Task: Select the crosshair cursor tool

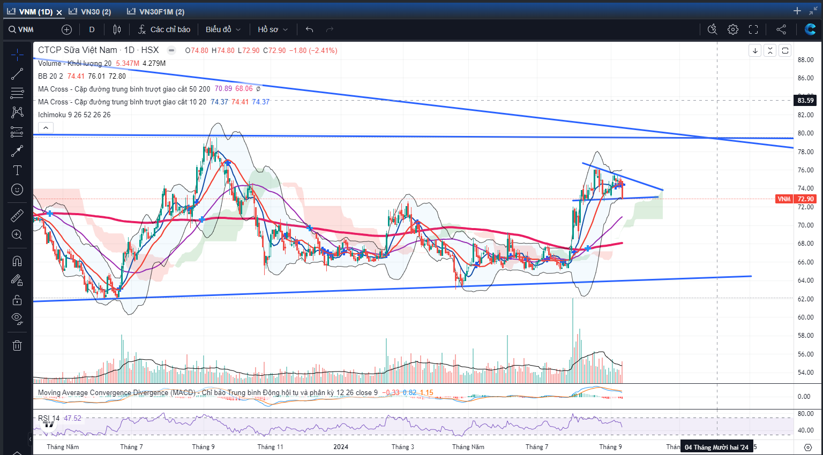Action: pyautogui.click(x=17, y=55)
